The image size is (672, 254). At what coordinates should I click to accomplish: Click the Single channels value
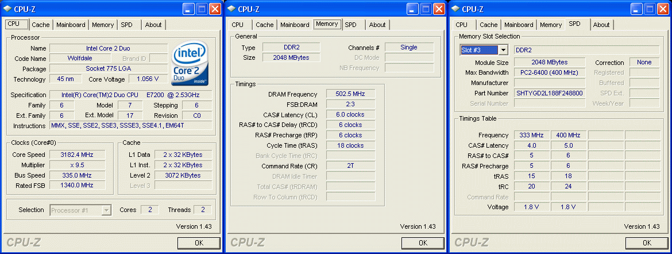click(x=410, y=47)
